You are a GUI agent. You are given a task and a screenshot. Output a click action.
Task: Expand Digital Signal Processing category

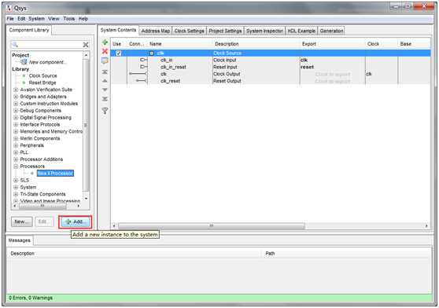(x=16, y=118)
